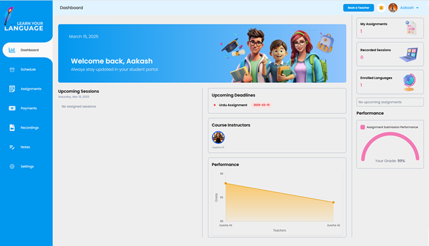Image resolution: width=429 pixels, height=246 pixels.
Task: Click the Notes pencil icon
Action: click(x=12, y=147)
